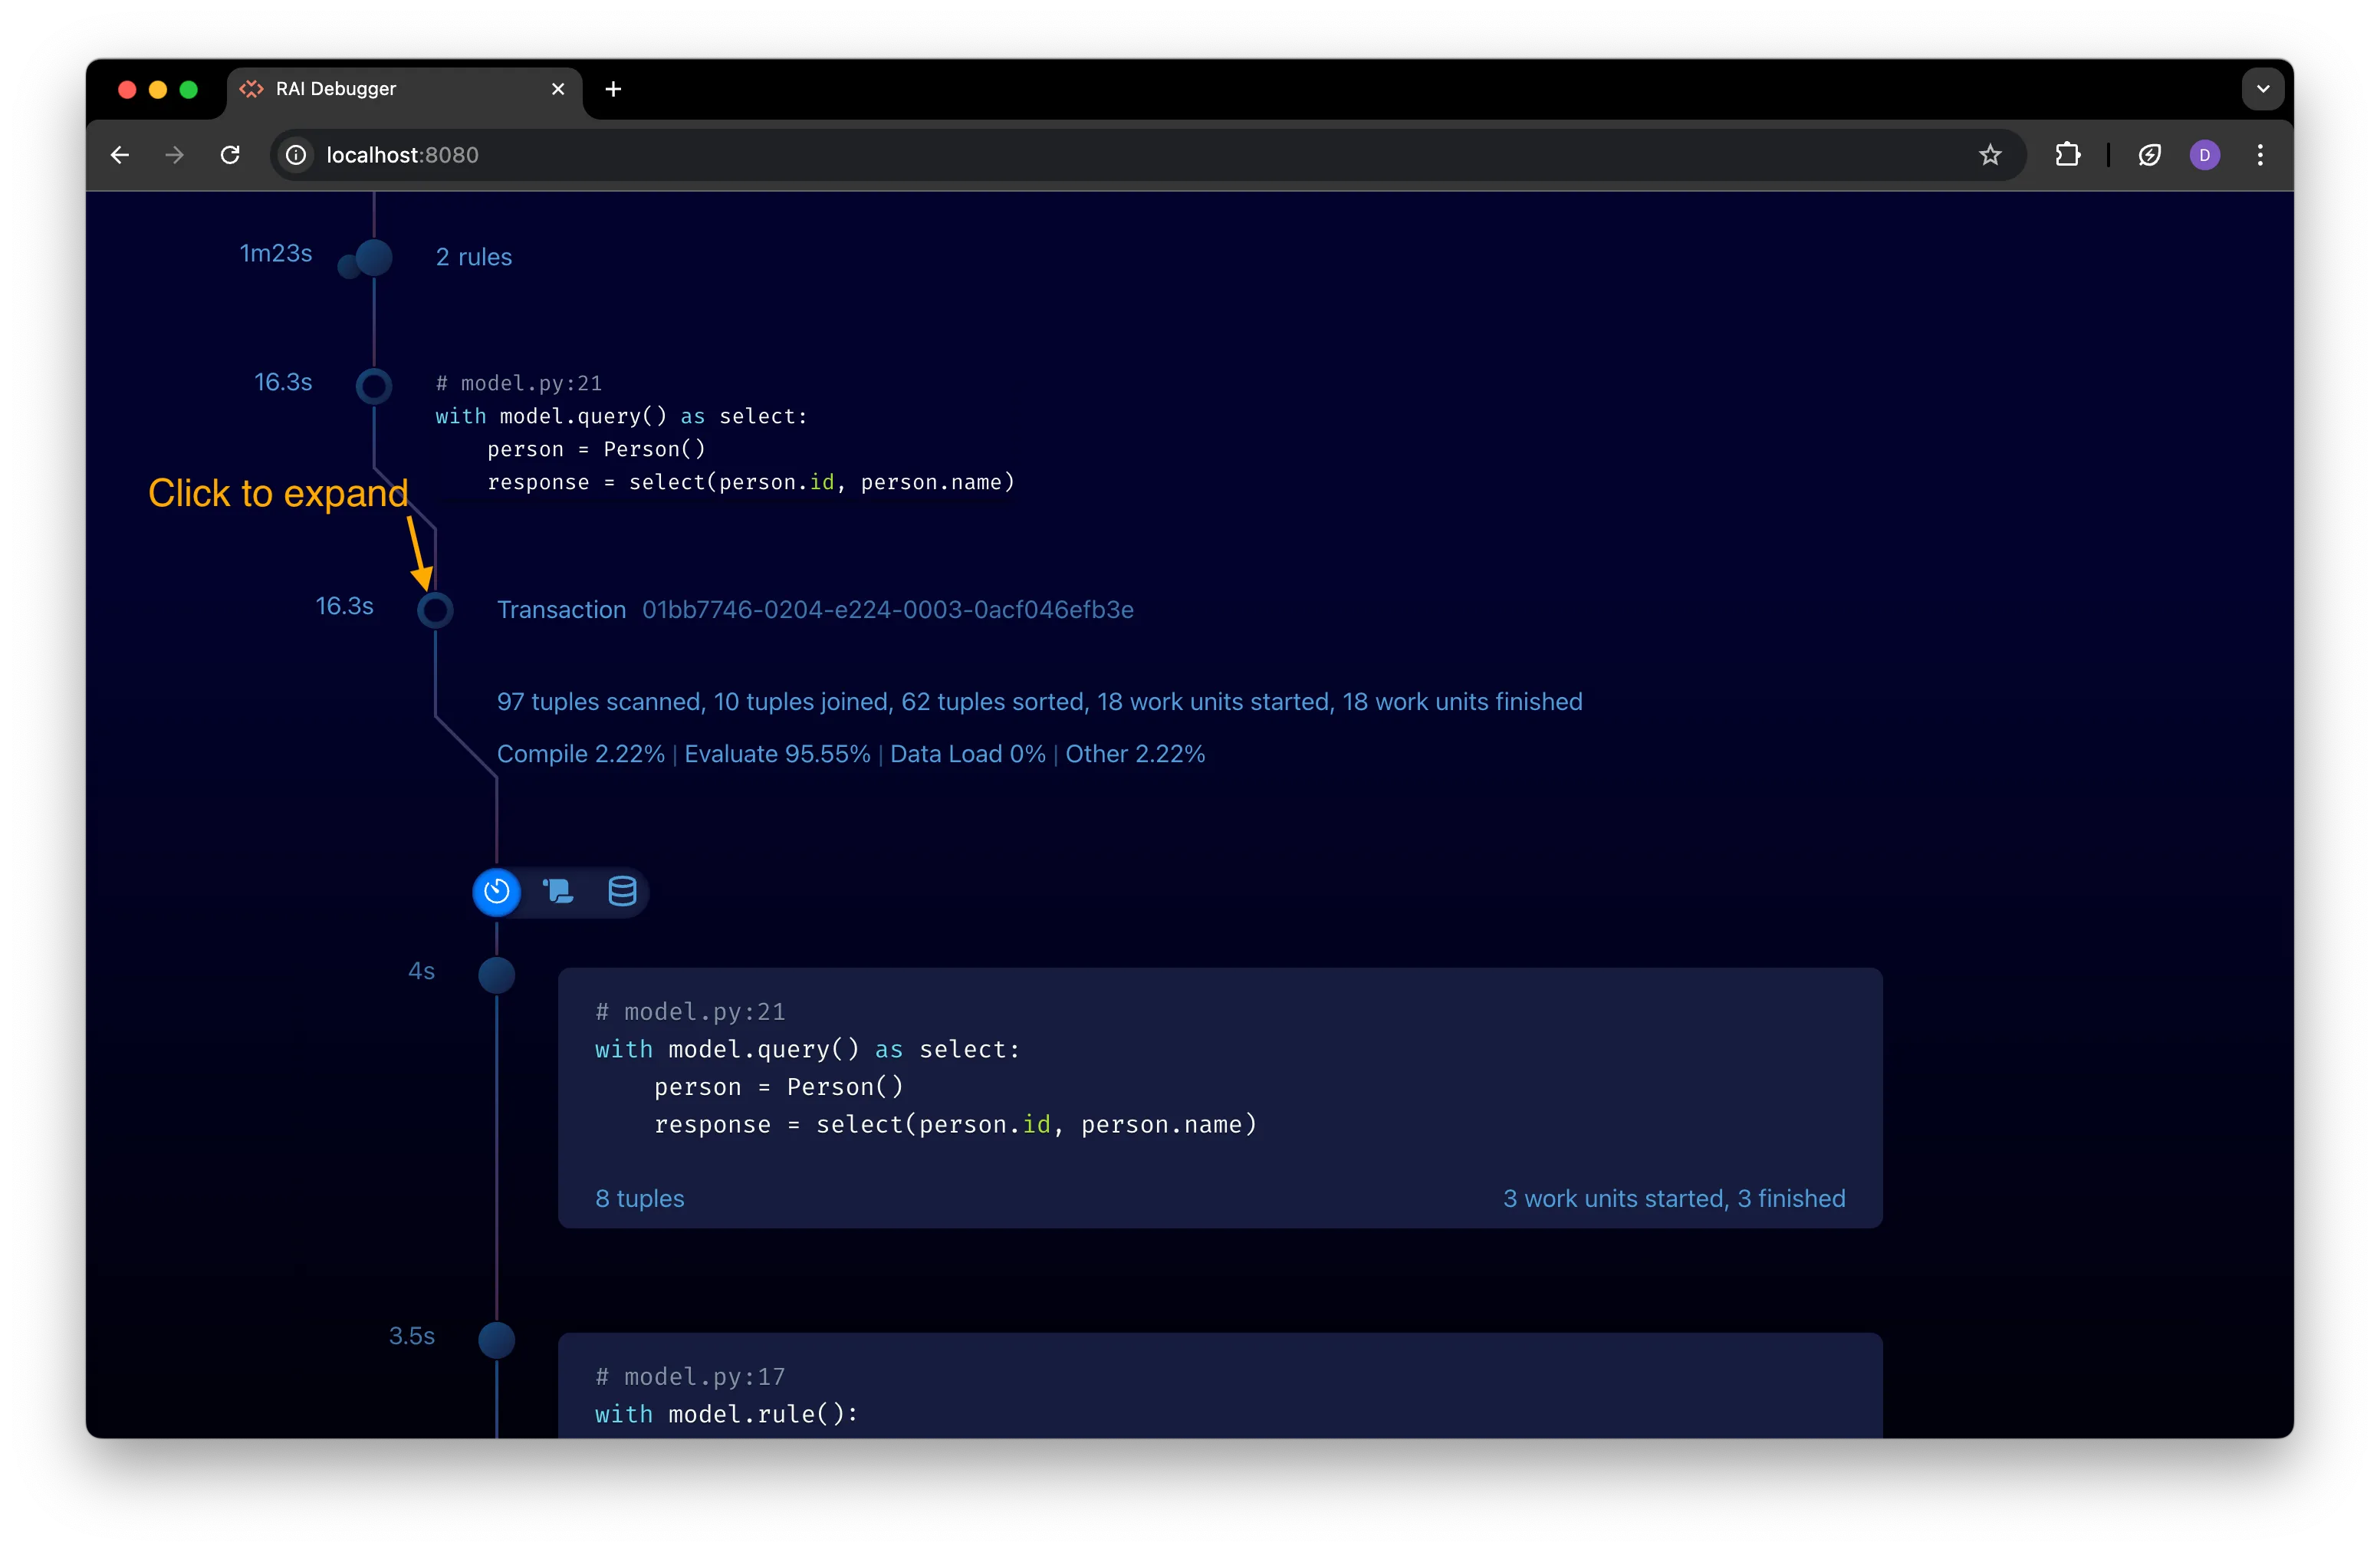
Task: Open the tab search dropdown arrow
Action: 2263,89
